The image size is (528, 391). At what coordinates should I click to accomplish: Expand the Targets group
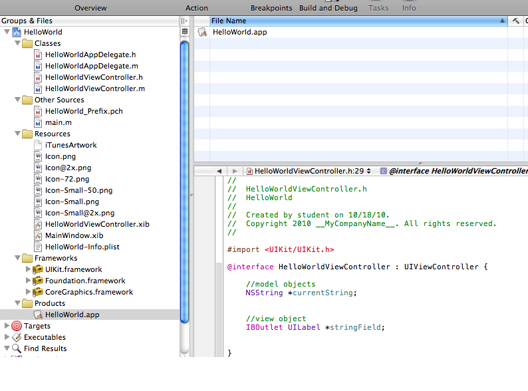pos(7,326)
